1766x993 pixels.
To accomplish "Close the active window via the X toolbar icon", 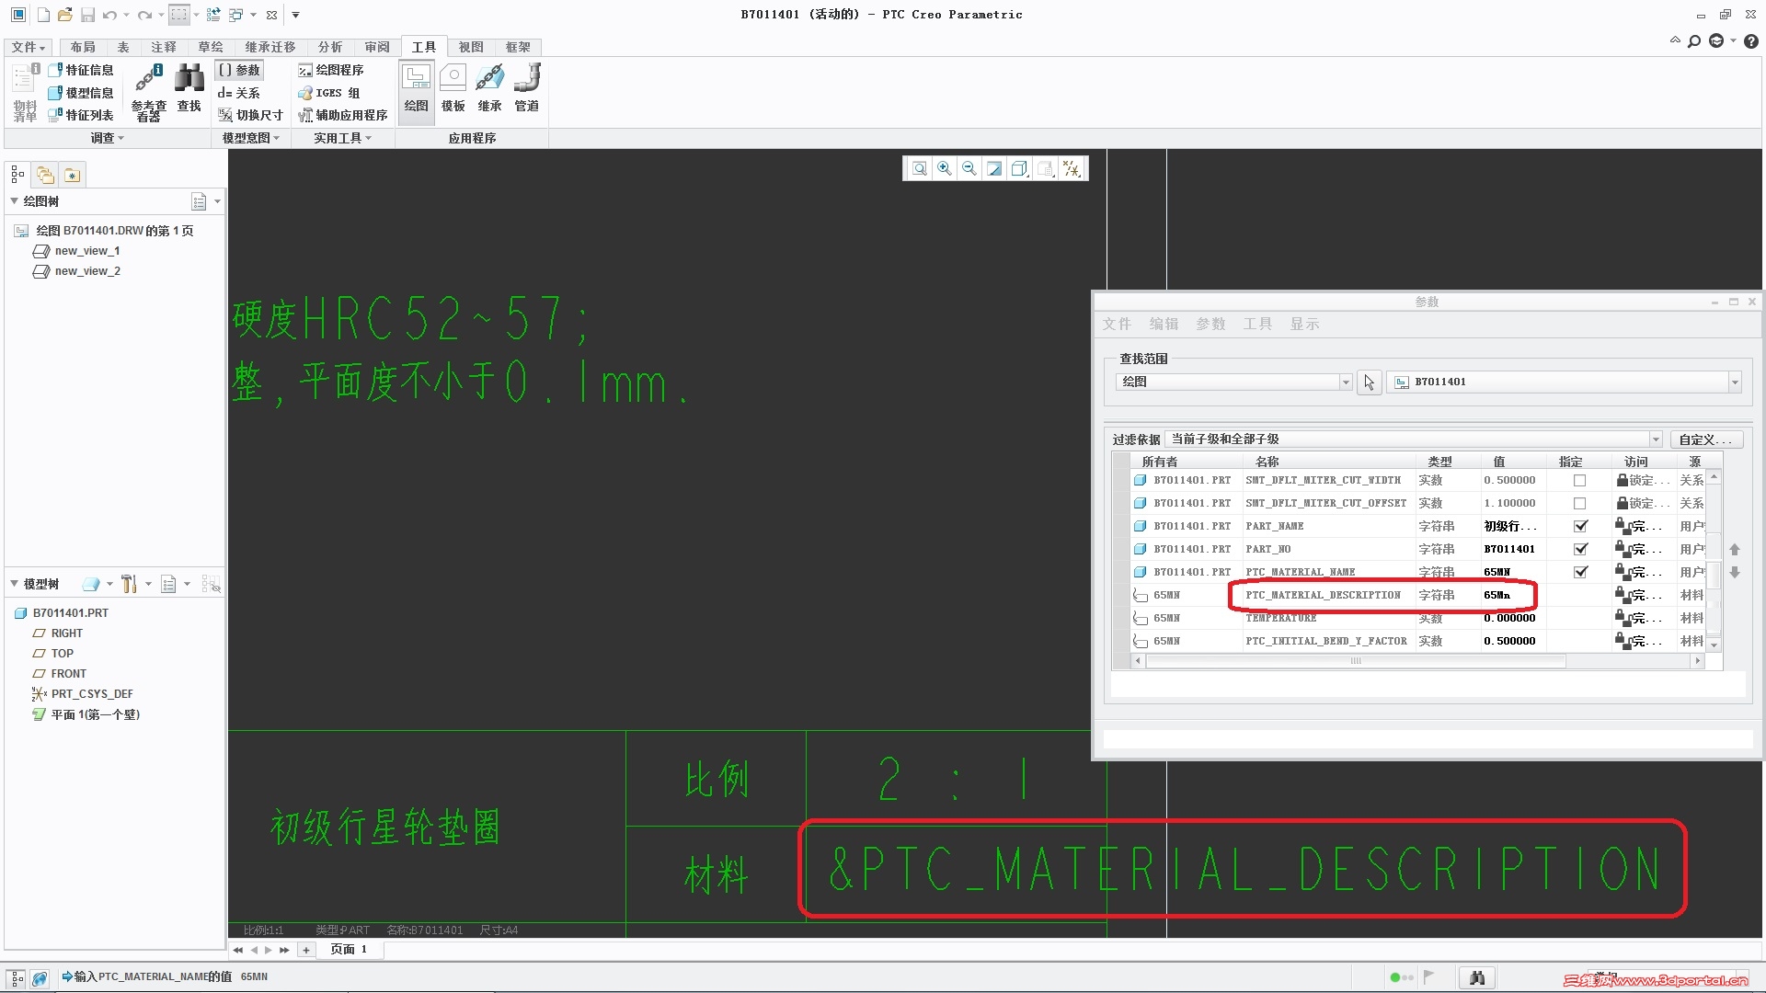I will 271,15.
